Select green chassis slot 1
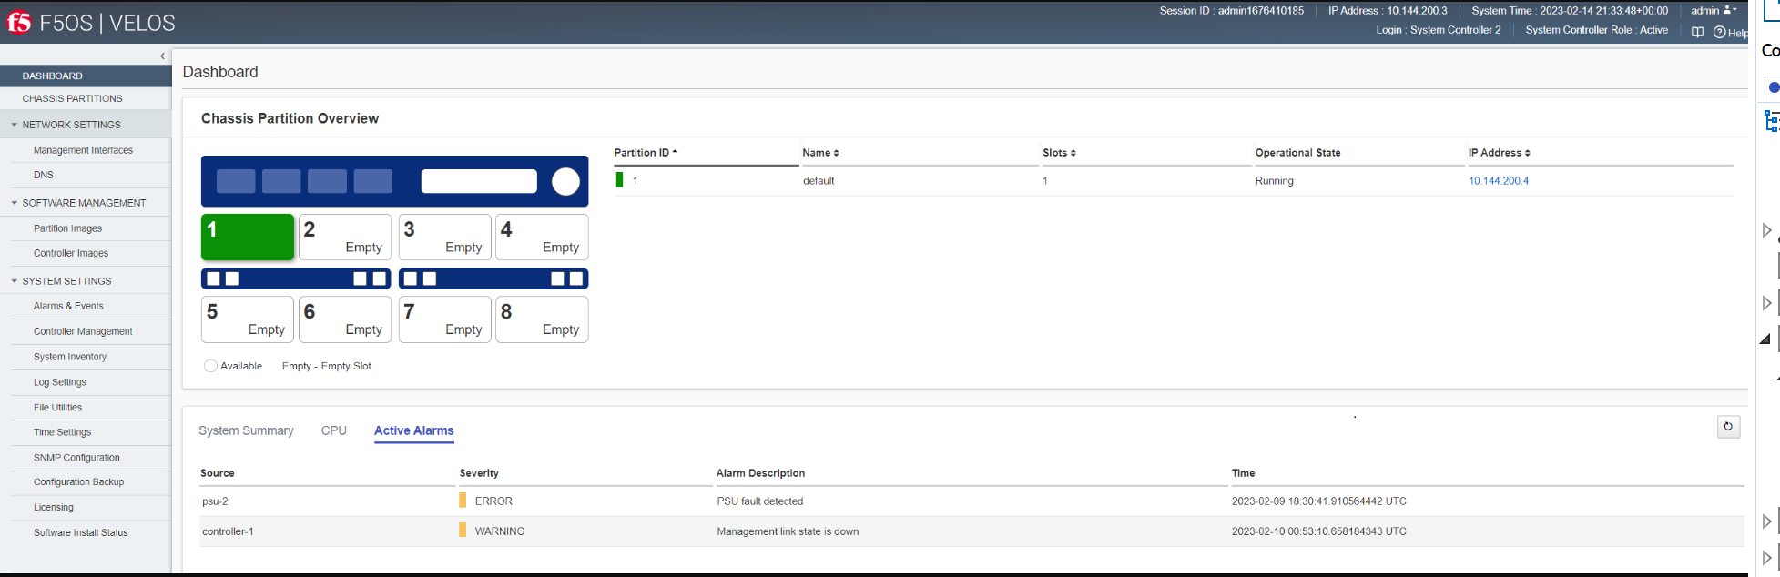 [x=248, y=238]
